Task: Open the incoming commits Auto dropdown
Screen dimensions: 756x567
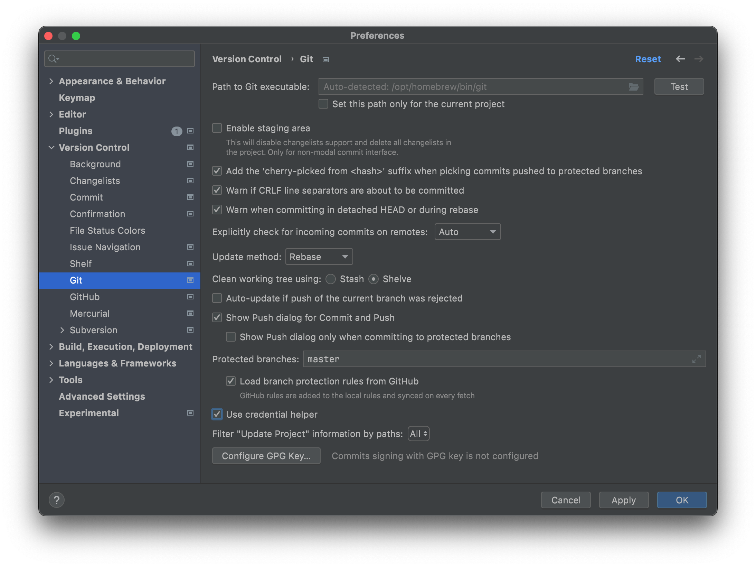Action: pos(467,232)
